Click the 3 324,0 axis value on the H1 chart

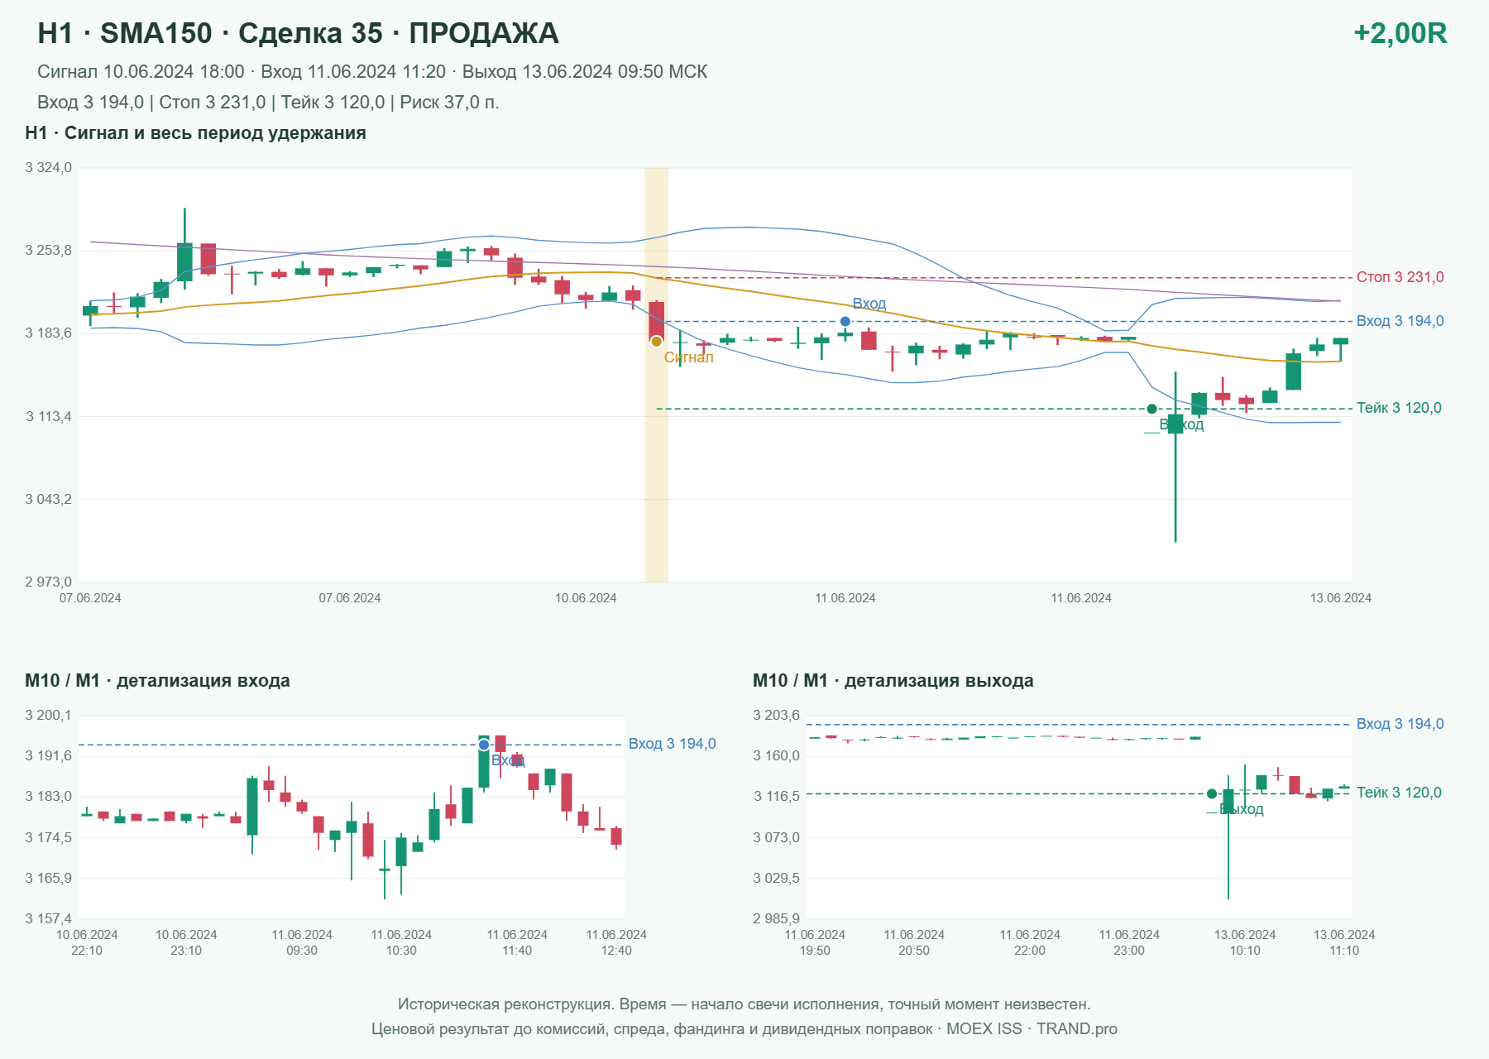48,168
